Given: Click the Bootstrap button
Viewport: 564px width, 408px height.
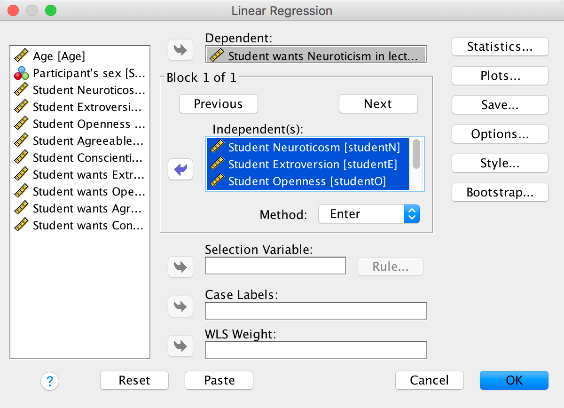Looking at the screenshot, I should (x=500, y=192).
